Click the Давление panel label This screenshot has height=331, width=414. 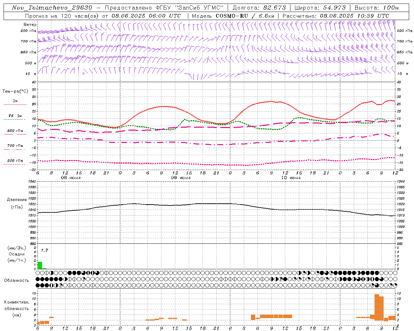(x=17, y=200)
